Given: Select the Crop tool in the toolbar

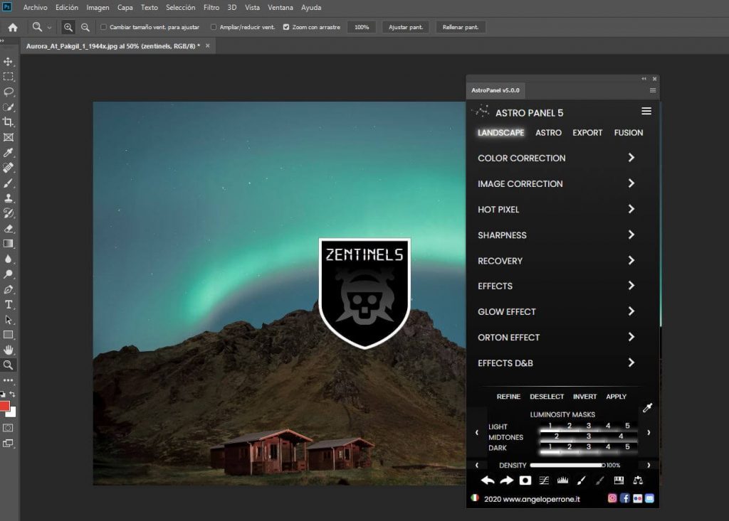Looking at the screenshot, I should [9, 122].
